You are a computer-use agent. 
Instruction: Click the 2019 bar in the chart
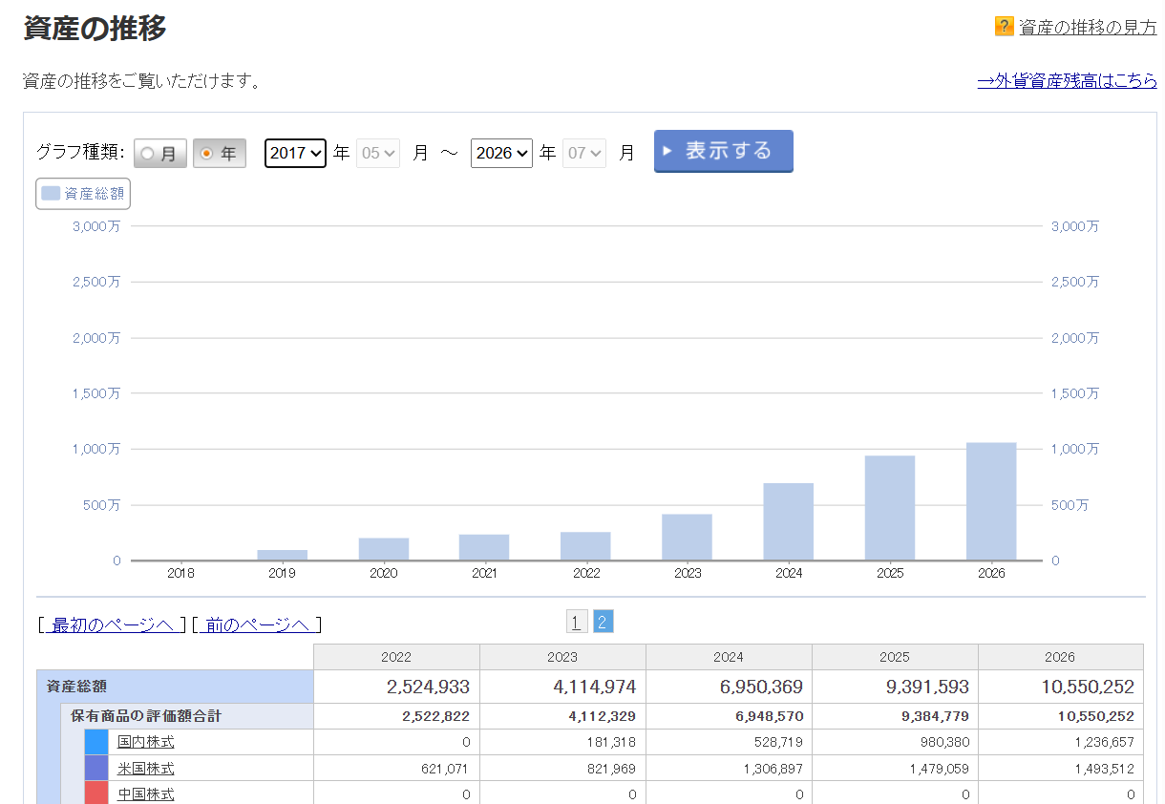[x=283, y=555]
